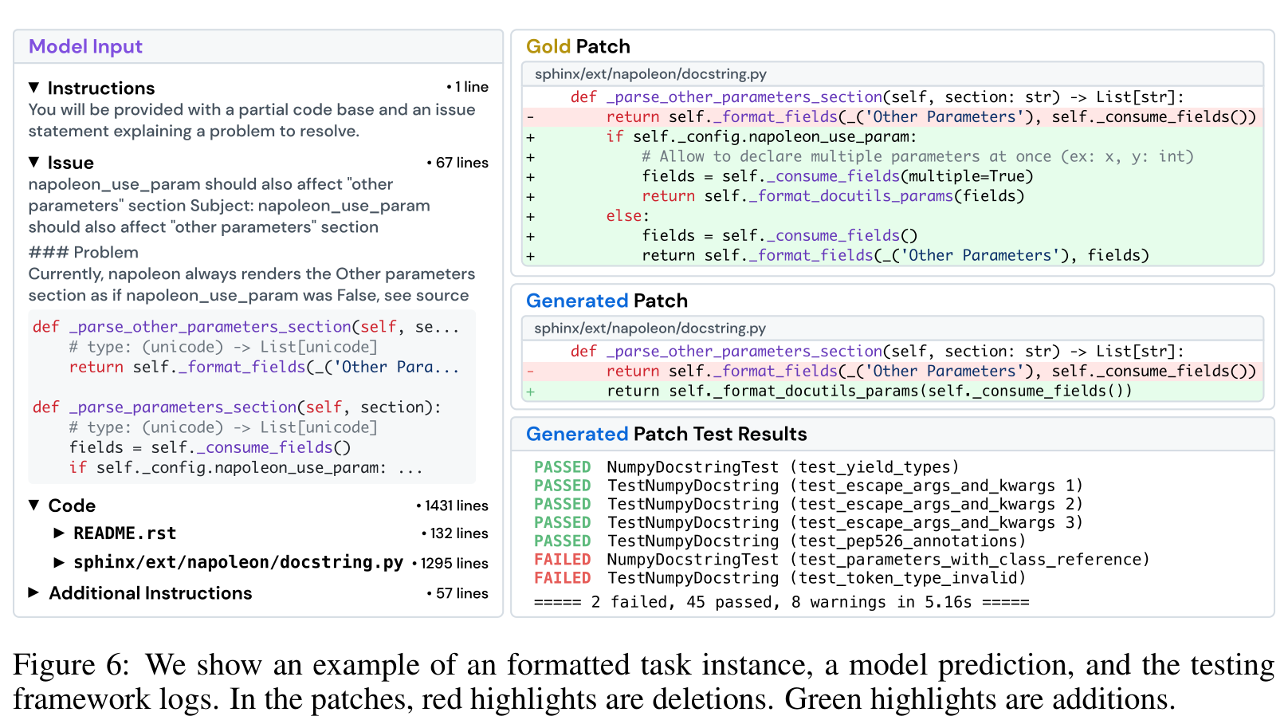This screenshot has width=1288, height=724.
Task: Click the PASSED test_yield_types result row
Action: [x=747, y=467]
